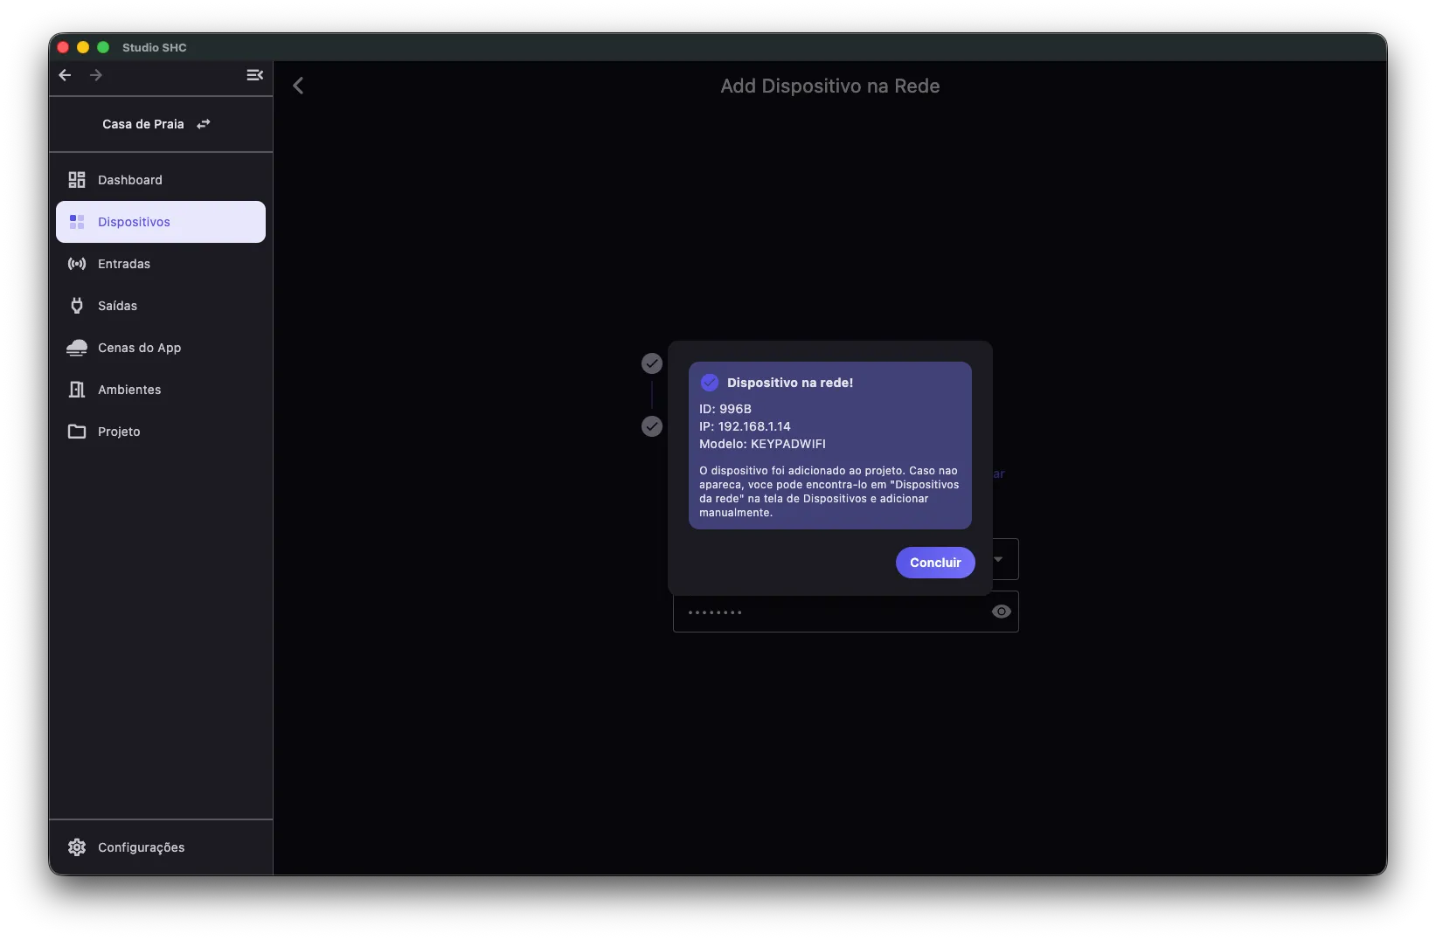The width and height of the screenshot is (1436, 940).
Task: Open Cenas do App
Action: pyautogui.click(x=161, y=348)
